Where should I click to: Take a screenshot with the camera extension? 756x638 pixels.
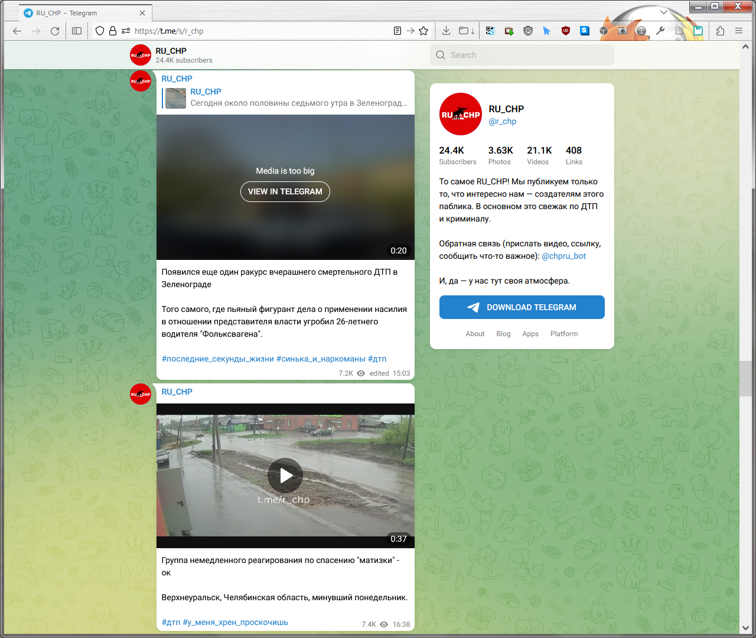coord(623,31)
